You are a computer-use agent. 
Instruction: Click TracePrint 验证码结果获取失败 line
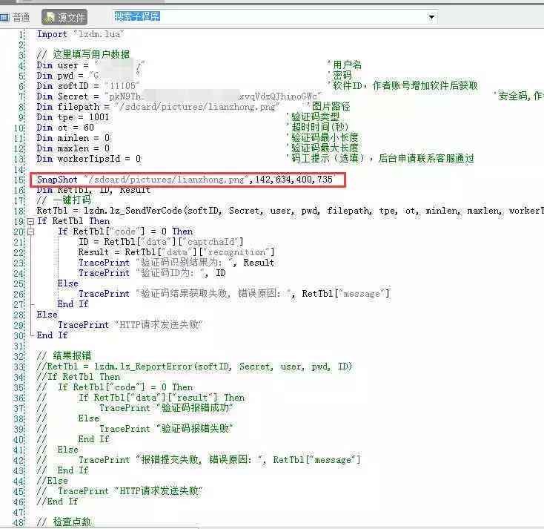click(x=234, y=294)
